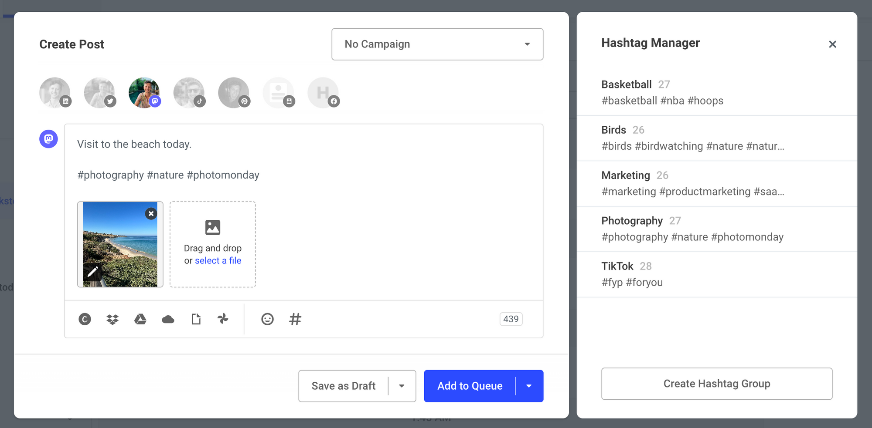Open the OneDrive cloud picker

[168, 319]
